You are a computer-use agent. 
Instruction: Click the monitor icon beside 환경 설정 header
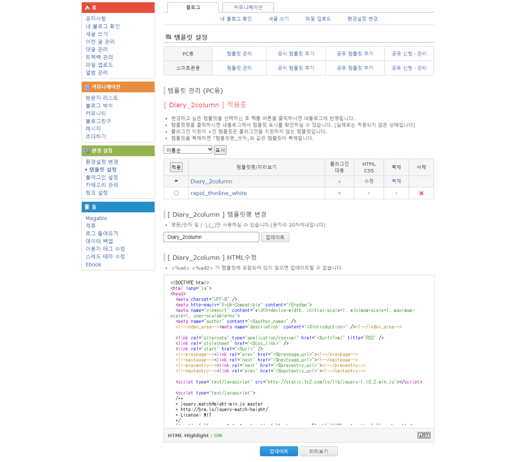(x=87, y=151)
